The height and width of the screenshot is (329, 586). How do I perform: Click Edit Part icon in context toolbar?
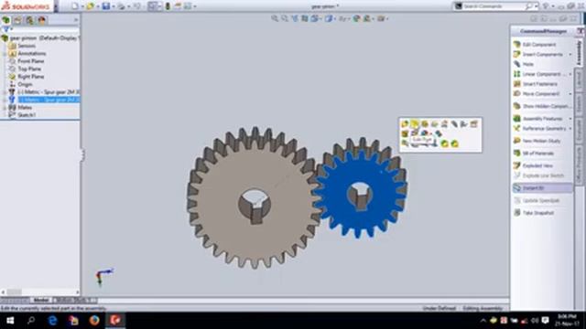click(x=415, y=124)
